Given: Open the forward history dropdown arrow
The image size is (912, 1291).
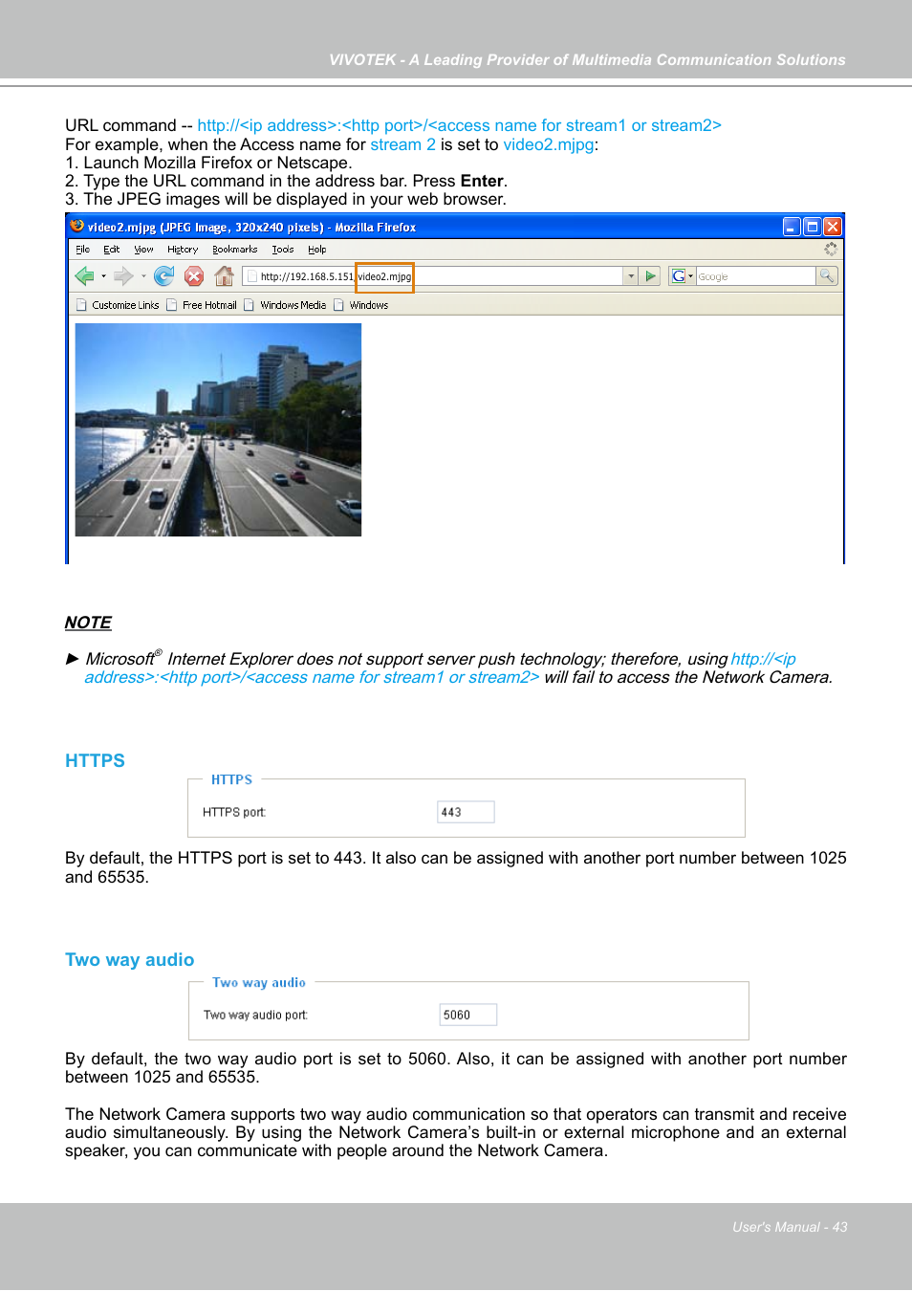Looking at the screenshot, I should (143, 276).
